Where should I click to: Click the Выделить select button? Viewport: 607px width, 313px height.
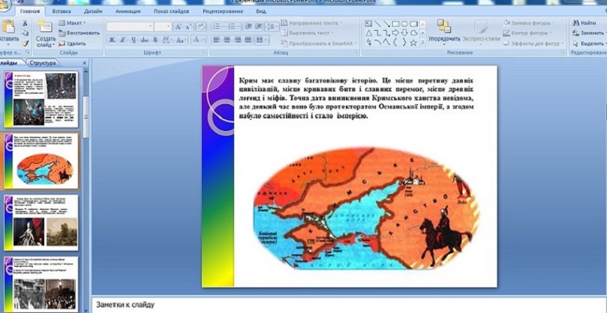[x=589, y=43]
